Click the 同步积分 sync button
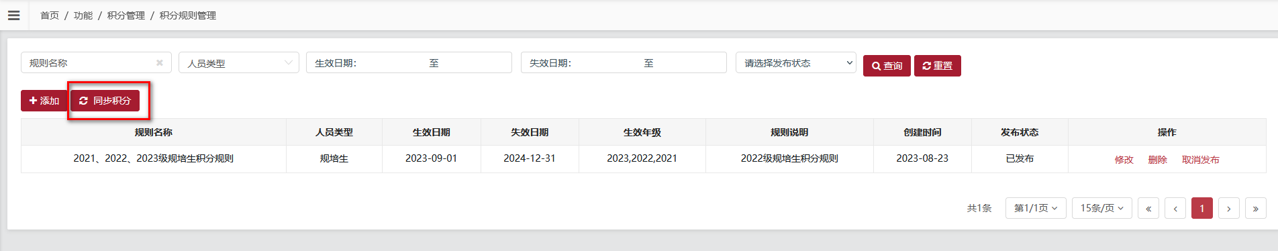Viewport: 1278px width, 251px height. pos(105,101)
